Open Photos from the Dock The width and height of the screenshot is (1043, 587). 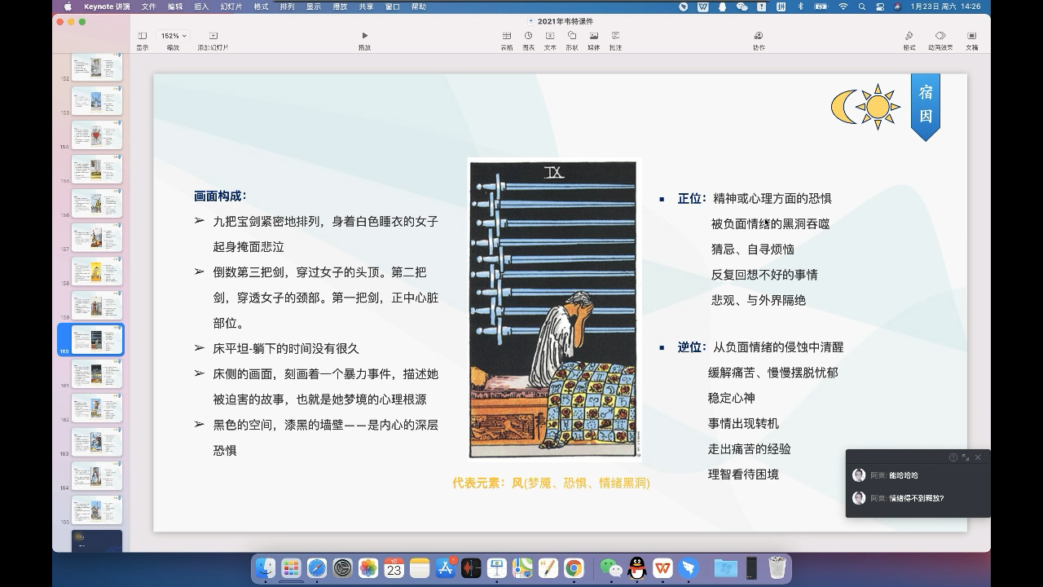pos(368,568)
